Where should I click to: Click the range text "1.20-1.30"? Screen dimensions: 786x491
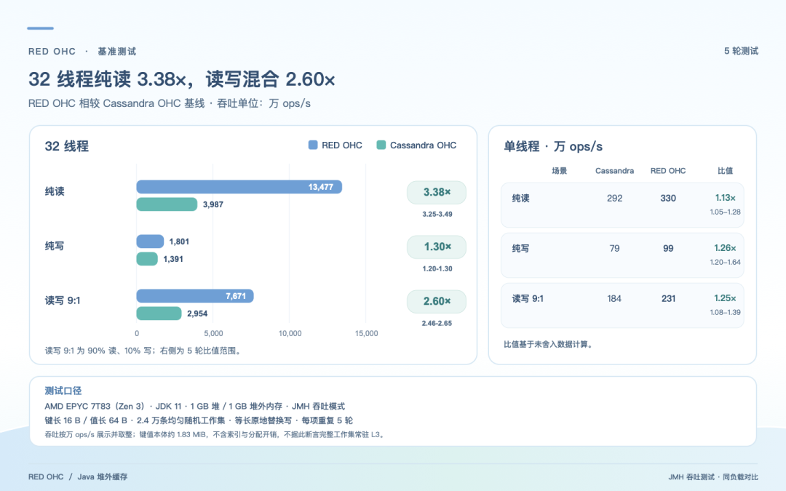[437, 269]
